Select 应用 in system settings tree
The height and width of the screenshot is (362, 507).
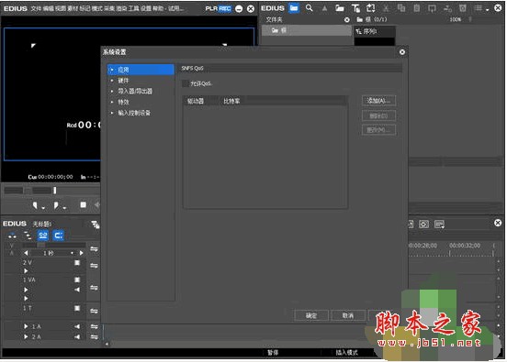click(x=141, y=70)
